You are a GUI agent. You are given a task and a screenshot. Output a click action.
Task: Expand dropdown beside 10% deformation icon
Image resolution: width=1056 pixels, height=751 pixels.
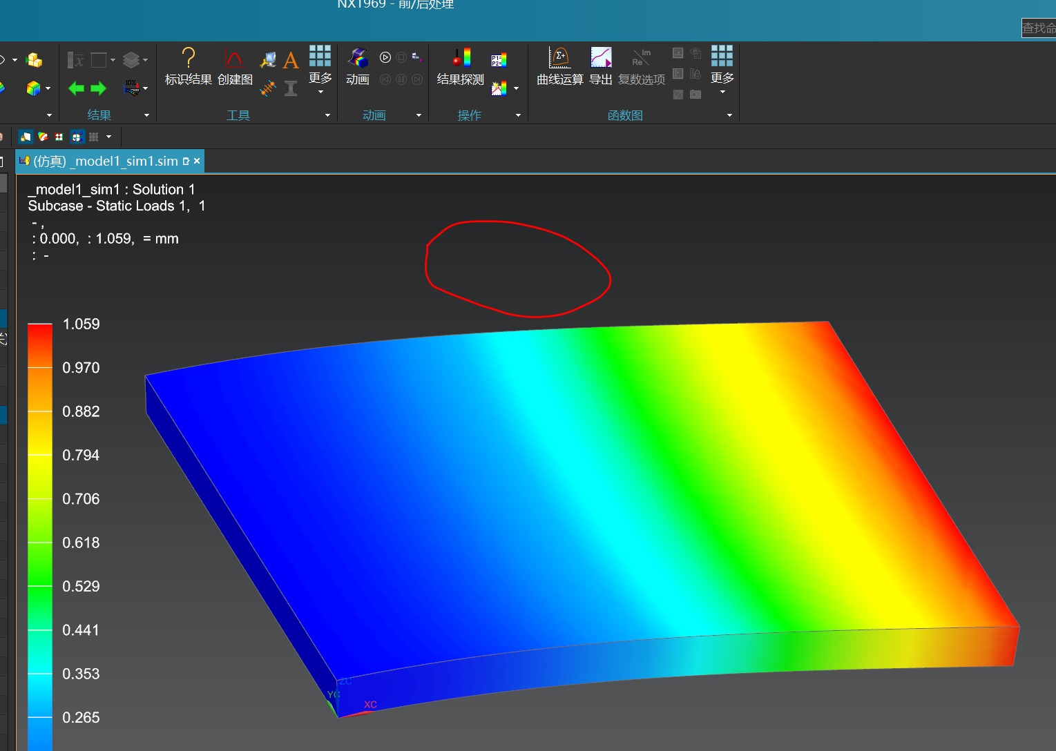click(145, 88)
